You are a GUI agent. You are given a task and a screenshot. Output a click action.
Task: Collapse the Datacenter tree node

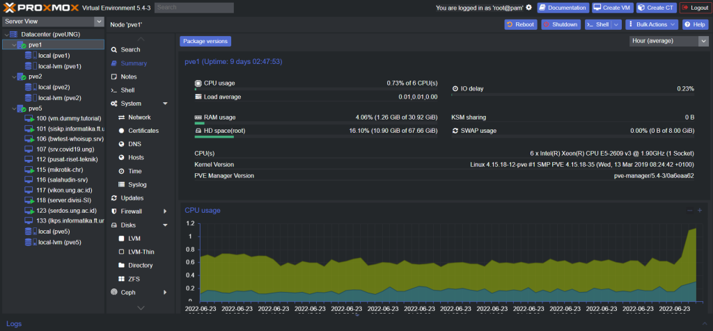point(6,35)
